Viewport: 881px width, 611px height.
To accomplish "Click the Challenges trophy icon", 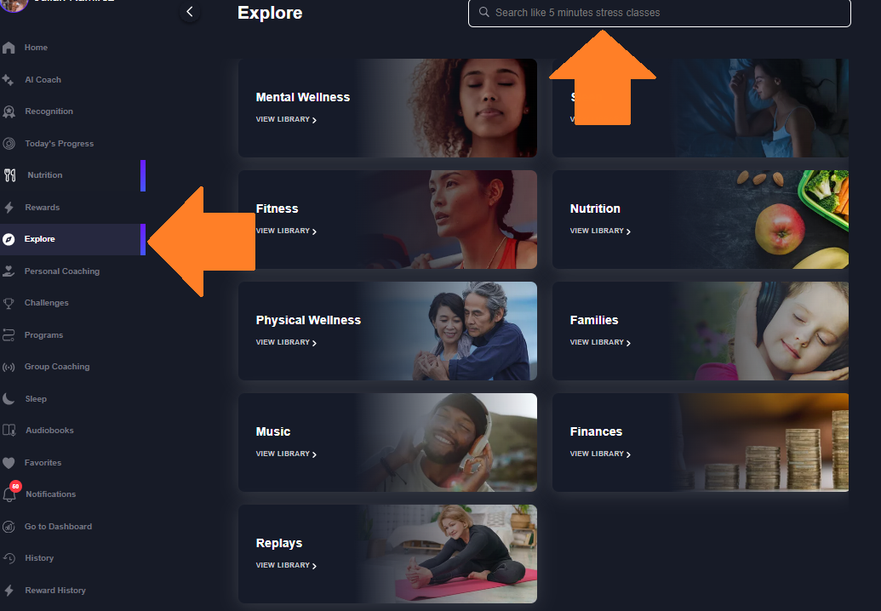I will pyautogui.click(x=9, y=303).
